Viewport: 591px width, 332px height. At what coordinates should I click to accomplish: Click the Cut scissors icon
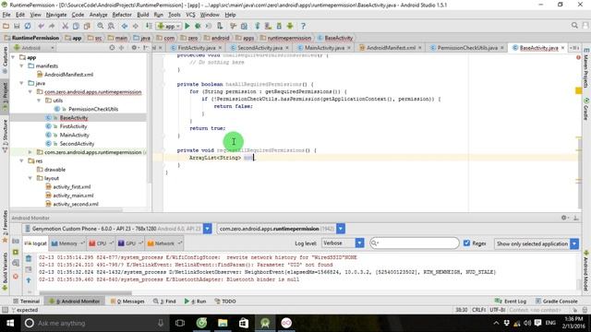tap(65, 26)
